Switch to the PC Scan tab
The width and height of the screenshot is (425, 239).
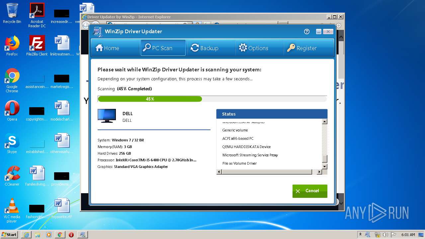point(163,48)
